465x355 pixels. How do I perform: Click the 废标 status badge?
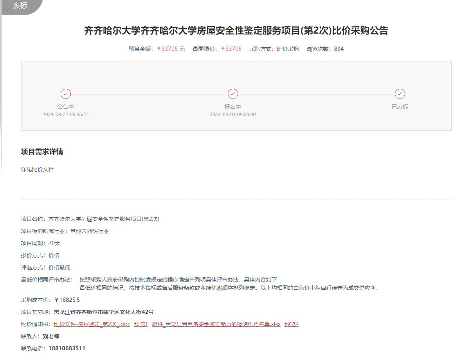click(20, 5)
